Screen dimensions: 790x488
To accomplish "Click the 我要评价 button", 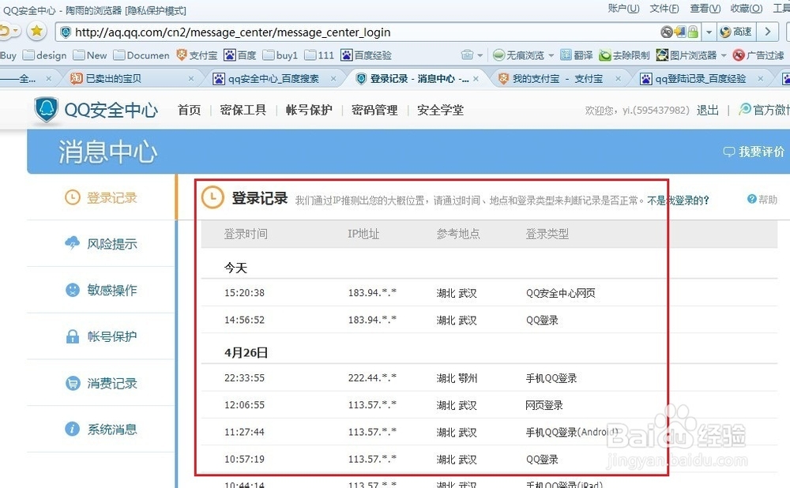I will pos(754,152).
